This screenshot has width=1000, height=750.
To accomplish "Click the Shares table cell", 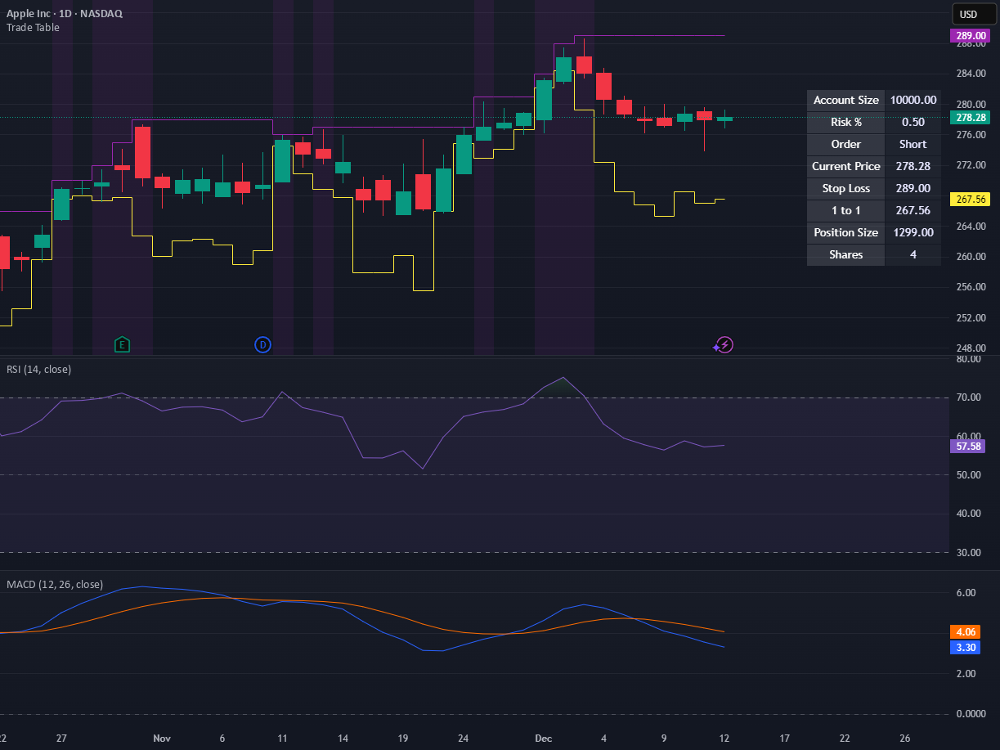I will pyautogui.click(x=846, y=254).
